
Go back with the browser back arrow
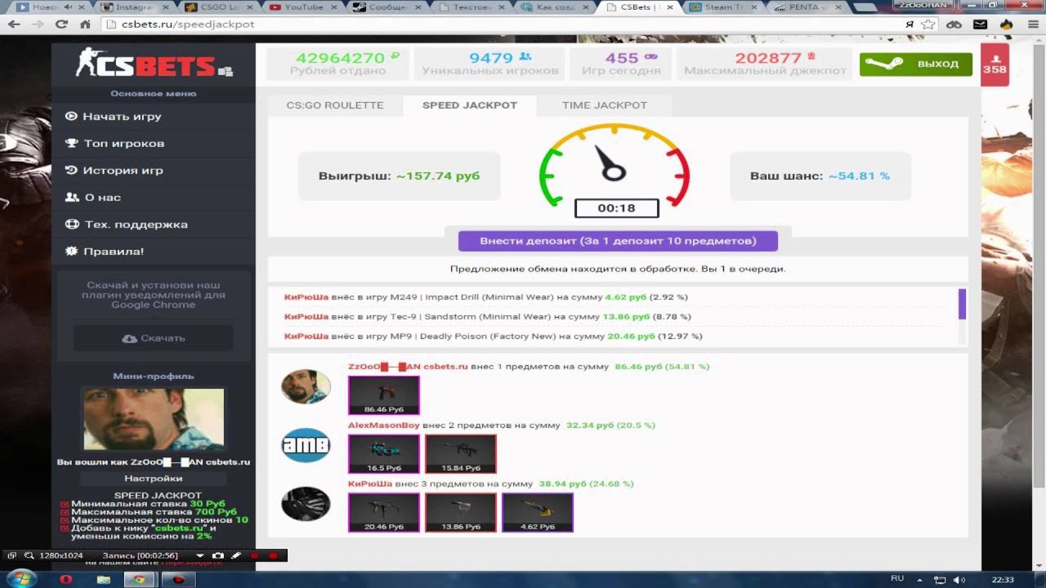coord(14,24)
